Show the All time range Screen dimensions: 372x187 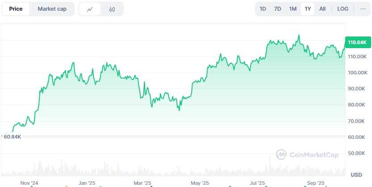click(x=322, y=9)
